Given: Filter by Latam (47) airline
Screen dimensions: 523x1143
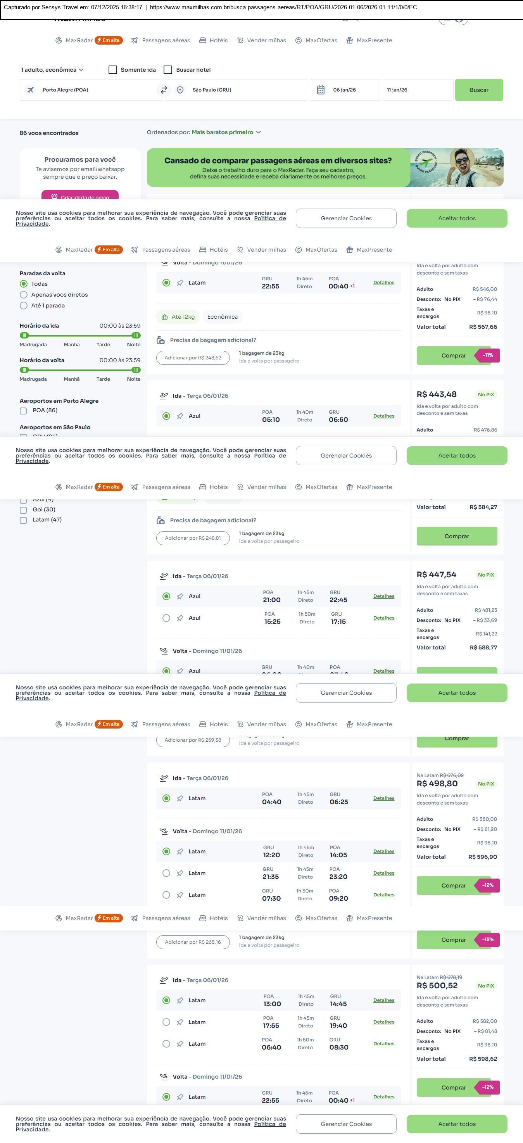Looking at the screenshot, I should (24, 520).
